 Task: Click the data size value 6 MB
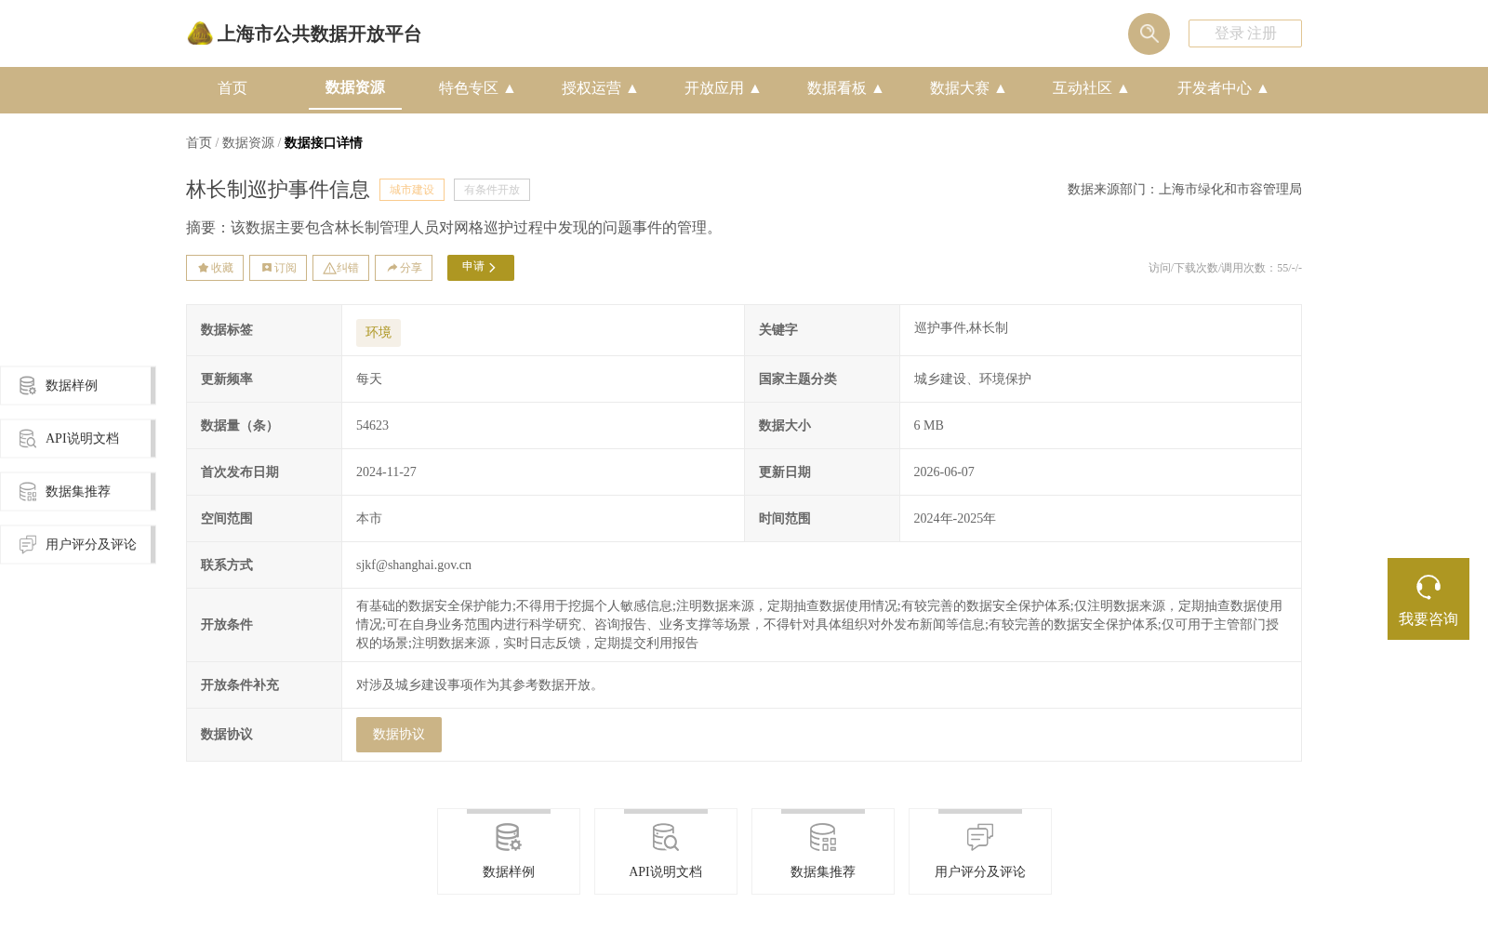928,426
